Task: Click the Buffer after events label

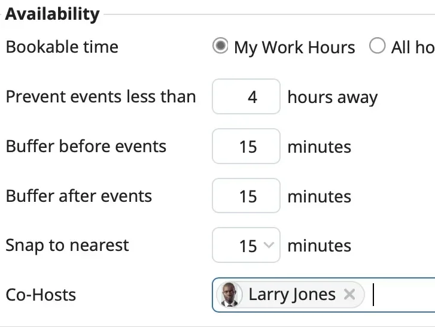Action: click(79, 196)
